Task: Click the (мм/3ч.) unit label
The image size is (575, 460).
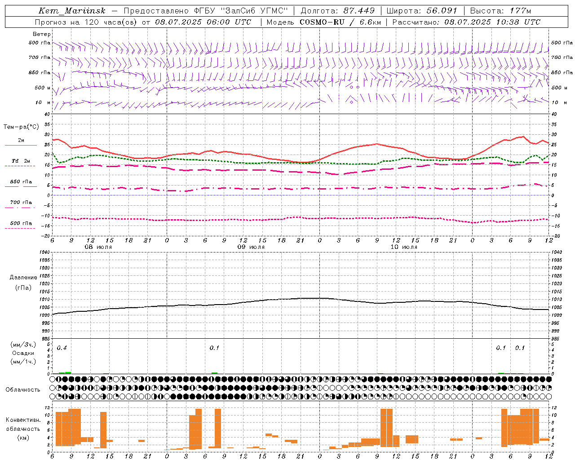Action: (23, 345)
